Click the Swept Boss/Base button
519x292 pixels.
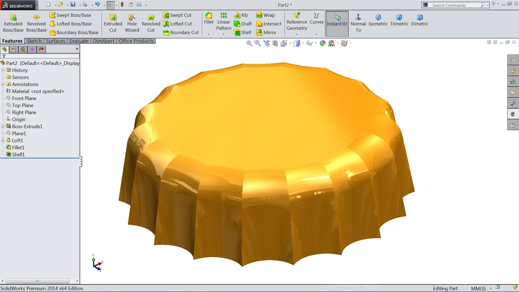click(70, 15)
